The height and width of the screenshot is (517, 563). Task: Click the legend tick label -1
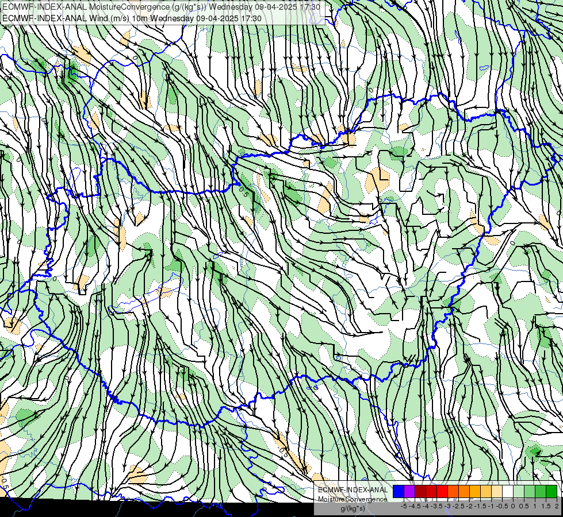pyautogui.click(x=491, y=506)
